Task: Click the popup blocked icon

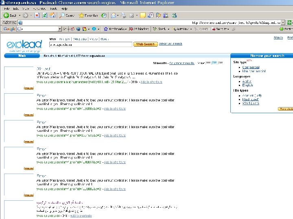Action: point(131,29)
